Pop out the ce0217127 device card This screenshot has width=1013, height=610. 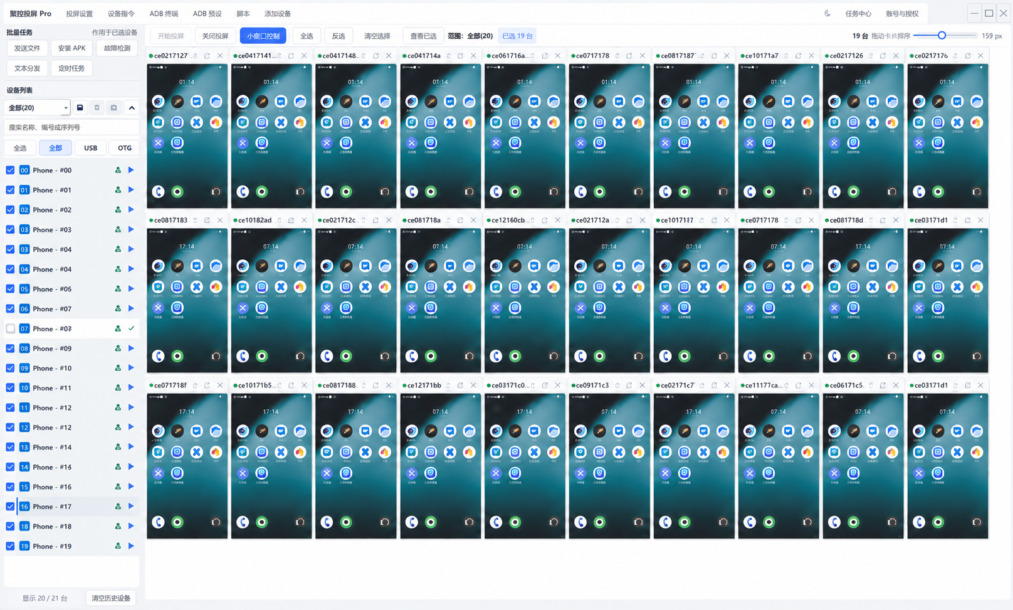point(207,56)
